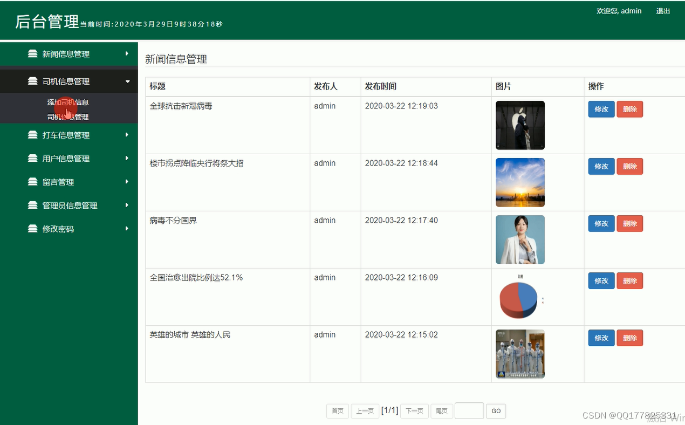
Task: Collapse the 司机信息管理 menu arrow
Action: click(x=128, y=81)
